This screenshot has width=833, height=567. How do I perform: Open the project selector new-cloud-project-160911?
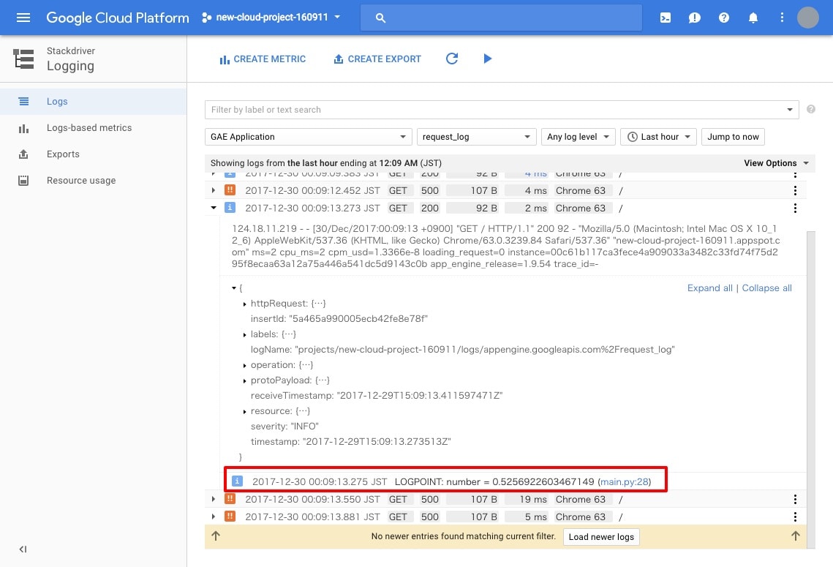tap(271, 18)
